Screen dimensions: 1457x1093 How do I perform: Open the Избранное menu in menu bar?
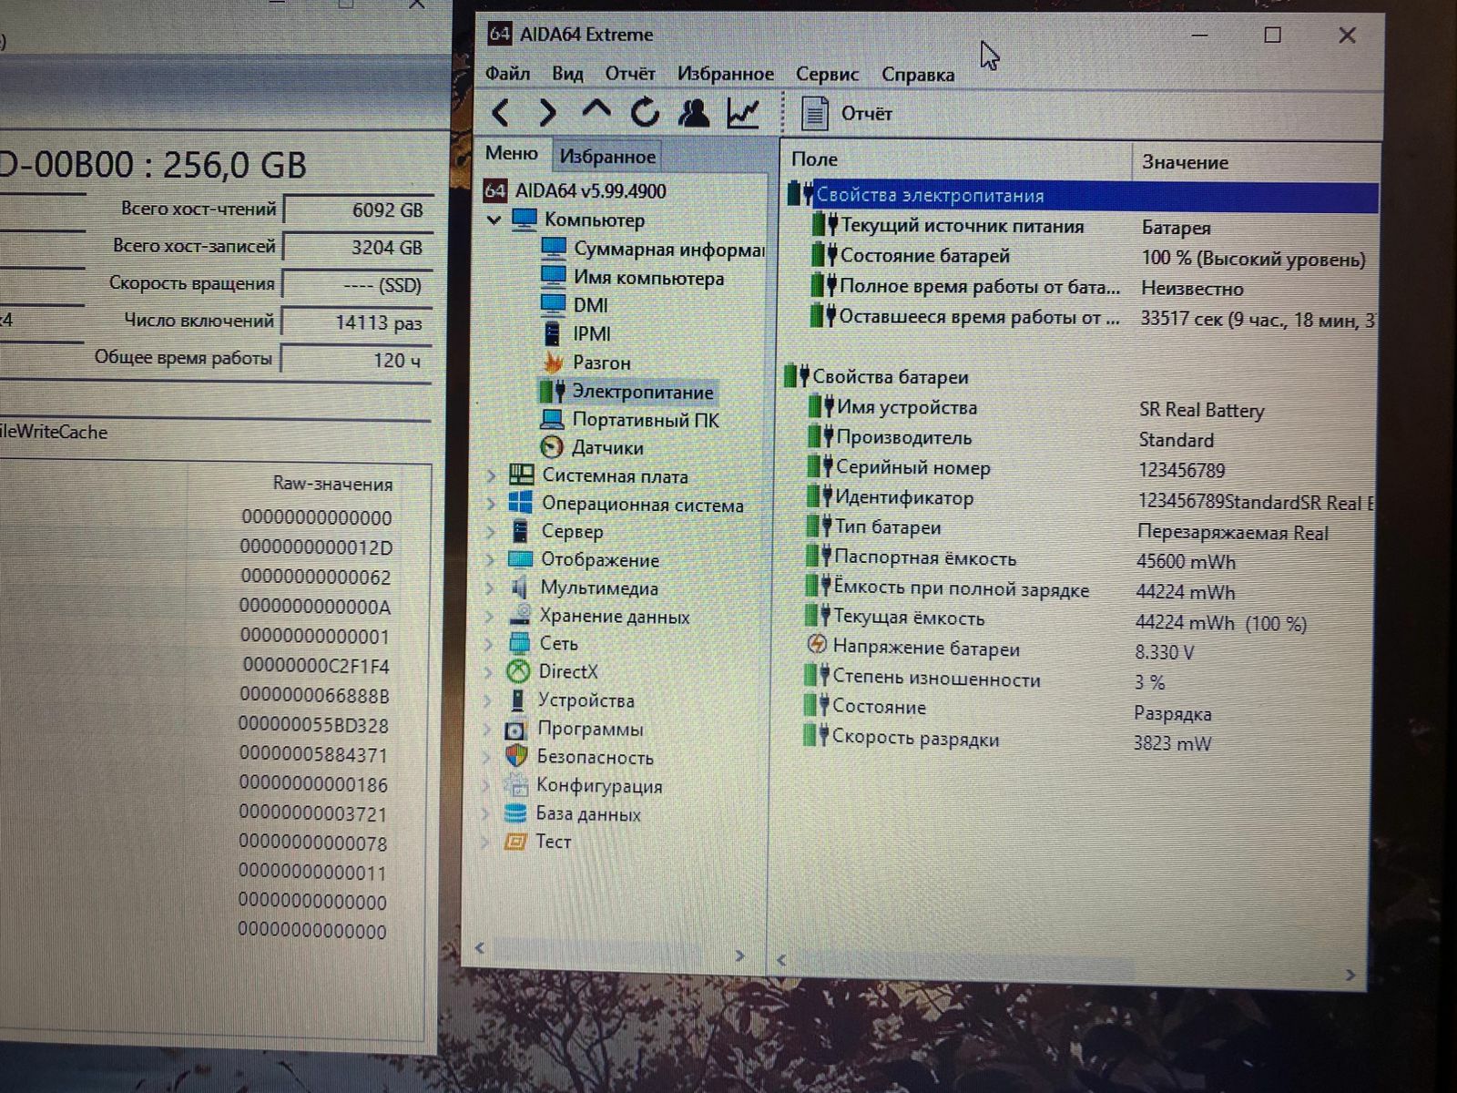[725, 74]
